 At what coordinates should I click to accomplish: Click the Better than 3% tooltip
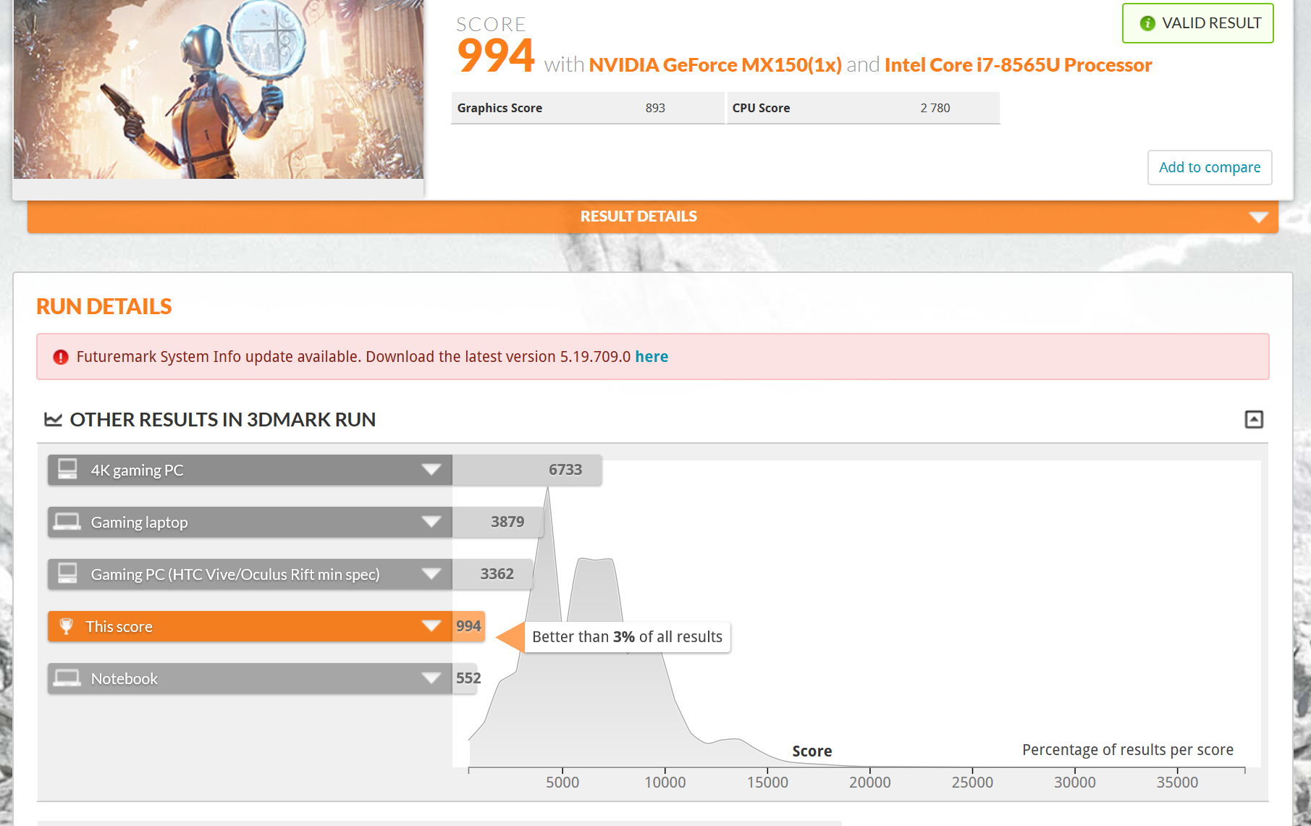(x=627, y=637)
